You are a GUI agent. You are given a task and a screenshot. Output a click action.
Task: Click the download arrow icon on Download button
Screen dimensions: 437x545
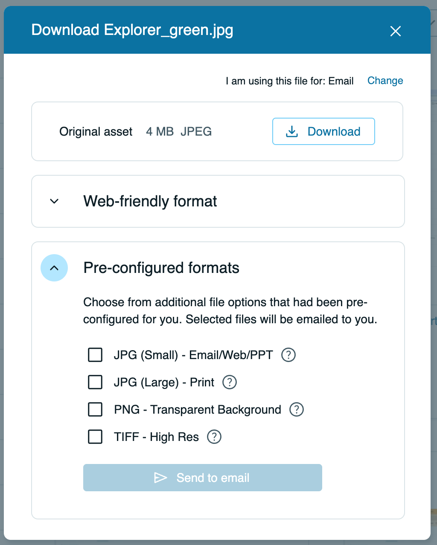292,131
